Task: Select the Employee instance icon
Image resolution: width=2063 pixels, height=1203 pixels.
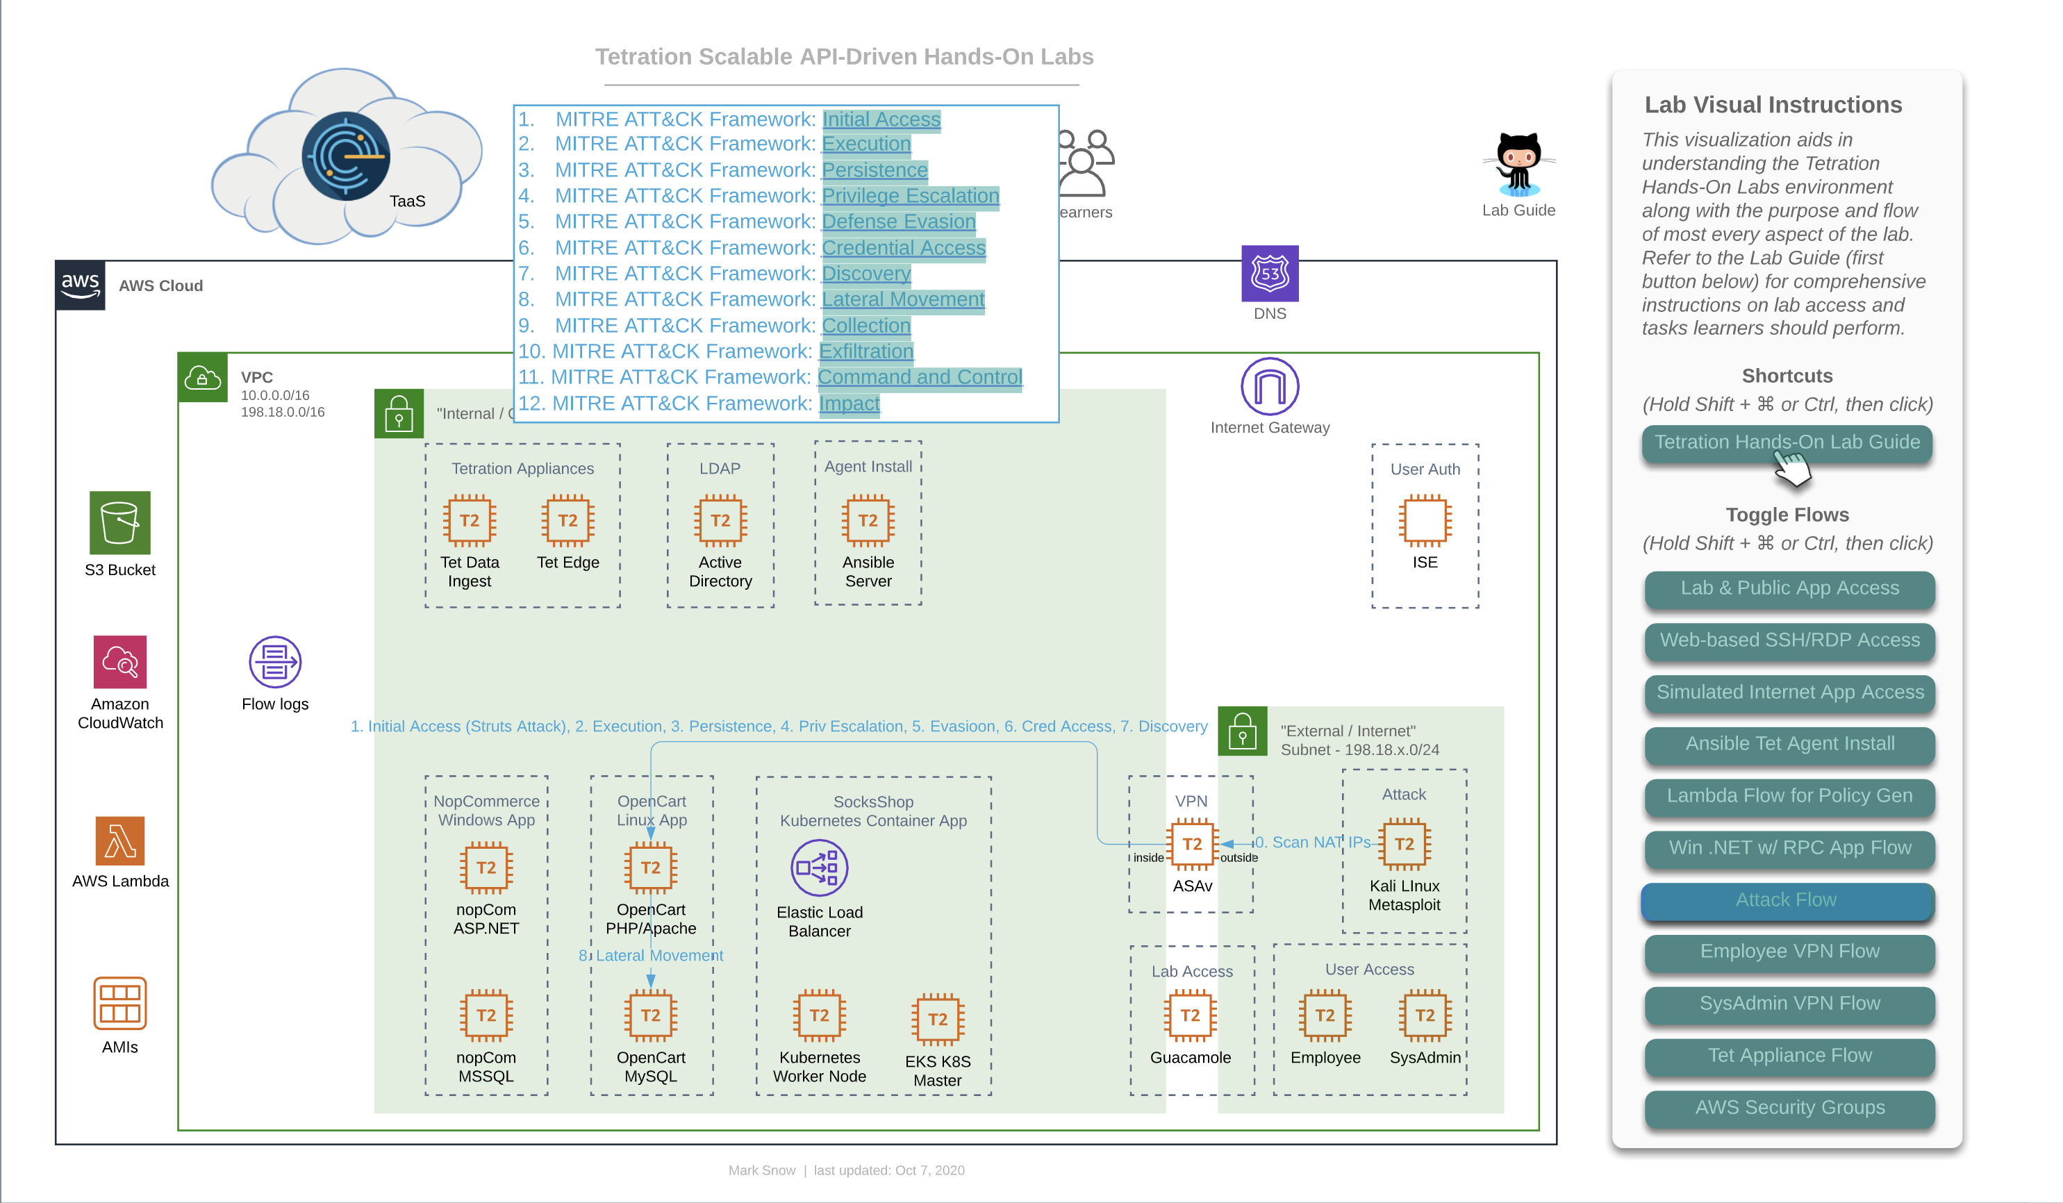Action: pos(1325,1015)
